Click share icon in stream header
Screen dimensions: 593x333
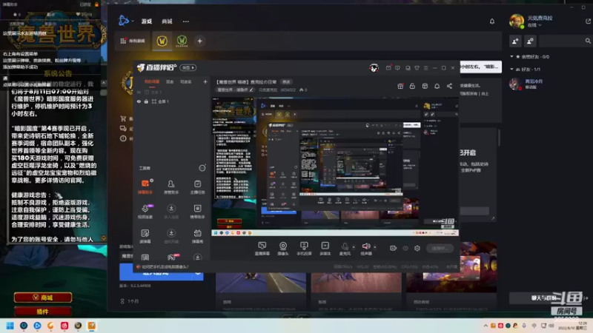click(x=449, y=86)
